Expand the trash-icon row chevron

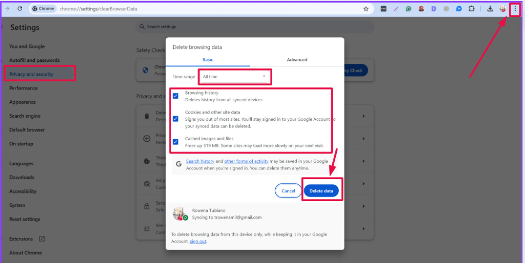point(364,116)
